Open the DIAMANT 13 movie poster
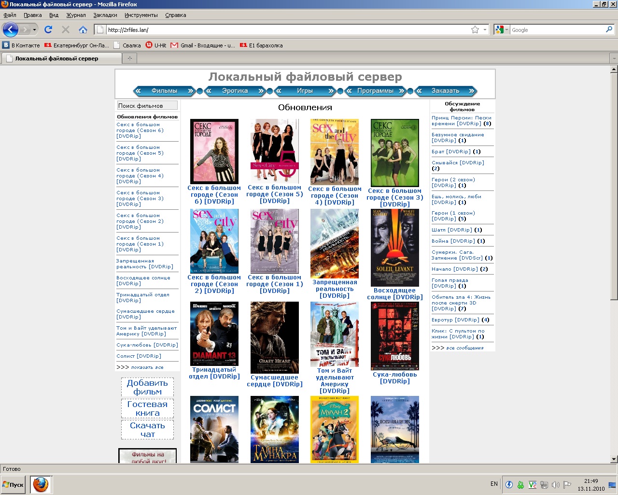 point(214,334)
